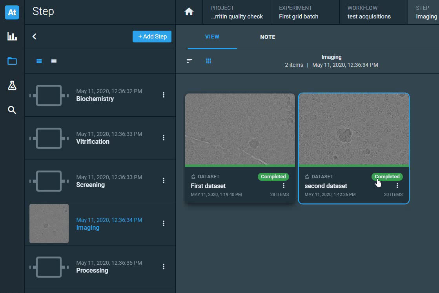Click the Add Step button
Viewport: 439px width, 293px height.
coord(152,37)
